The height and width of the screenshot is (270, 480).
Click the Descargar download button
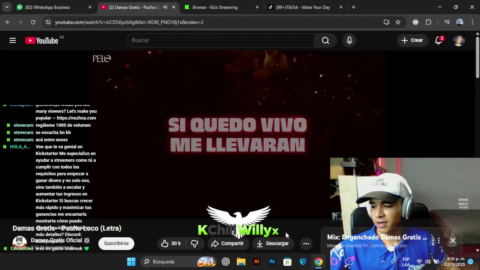pyautogui.click(x=273, y=243)
